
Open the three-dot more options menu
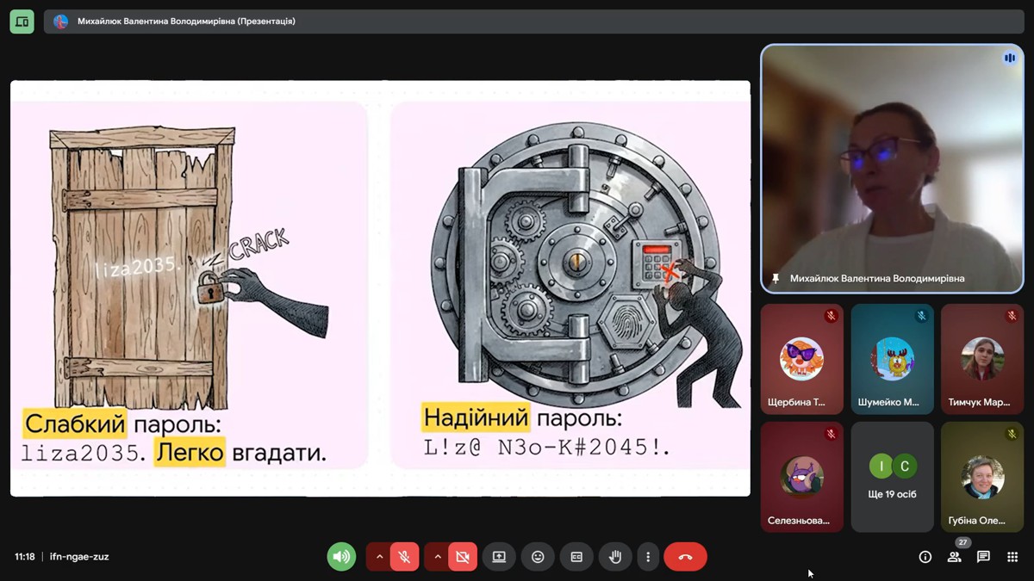coord(648,557)
